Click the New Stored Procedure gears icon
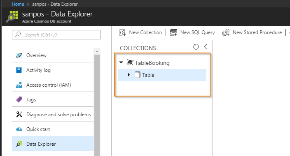The width and height of the screenshot is (290, 156). (x=226, y=32)
